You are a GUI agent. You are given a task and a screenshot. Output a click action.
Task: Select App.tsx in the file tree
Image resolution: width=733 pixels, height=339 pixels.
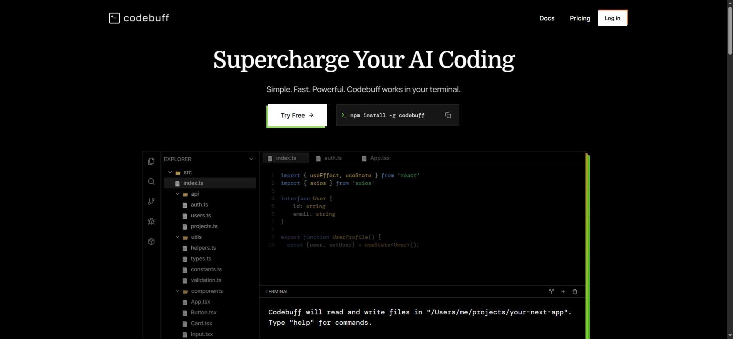pos(200,302)
